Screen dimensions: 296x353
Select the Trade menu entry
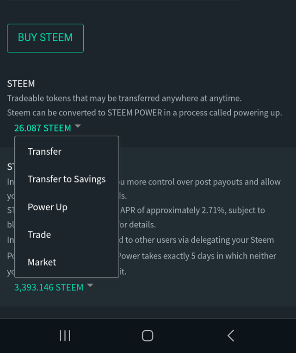[39, 234]
